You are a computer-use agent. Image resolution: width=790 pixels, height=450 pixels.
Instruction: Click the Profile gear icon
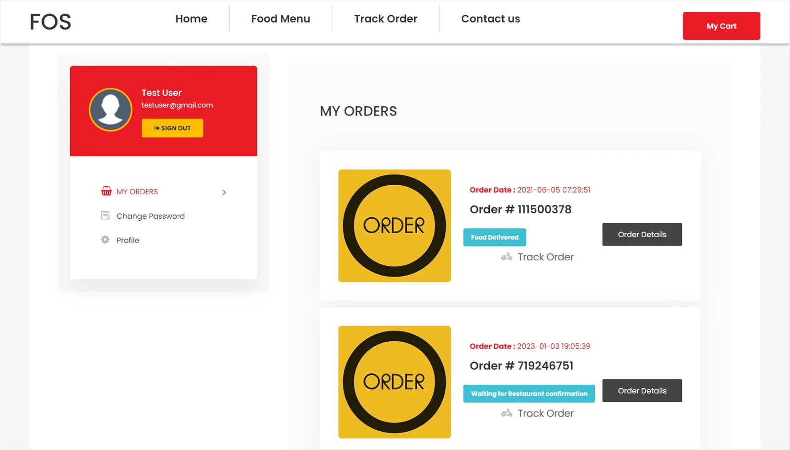pos(105,240)
